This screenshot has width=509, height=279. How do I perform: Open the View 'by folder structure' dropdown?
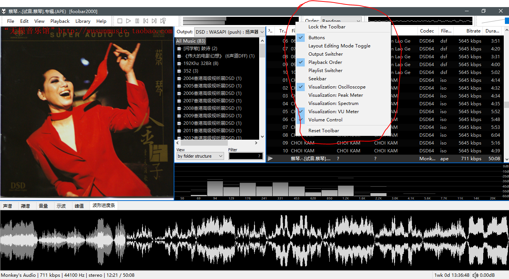coord(200,156)
